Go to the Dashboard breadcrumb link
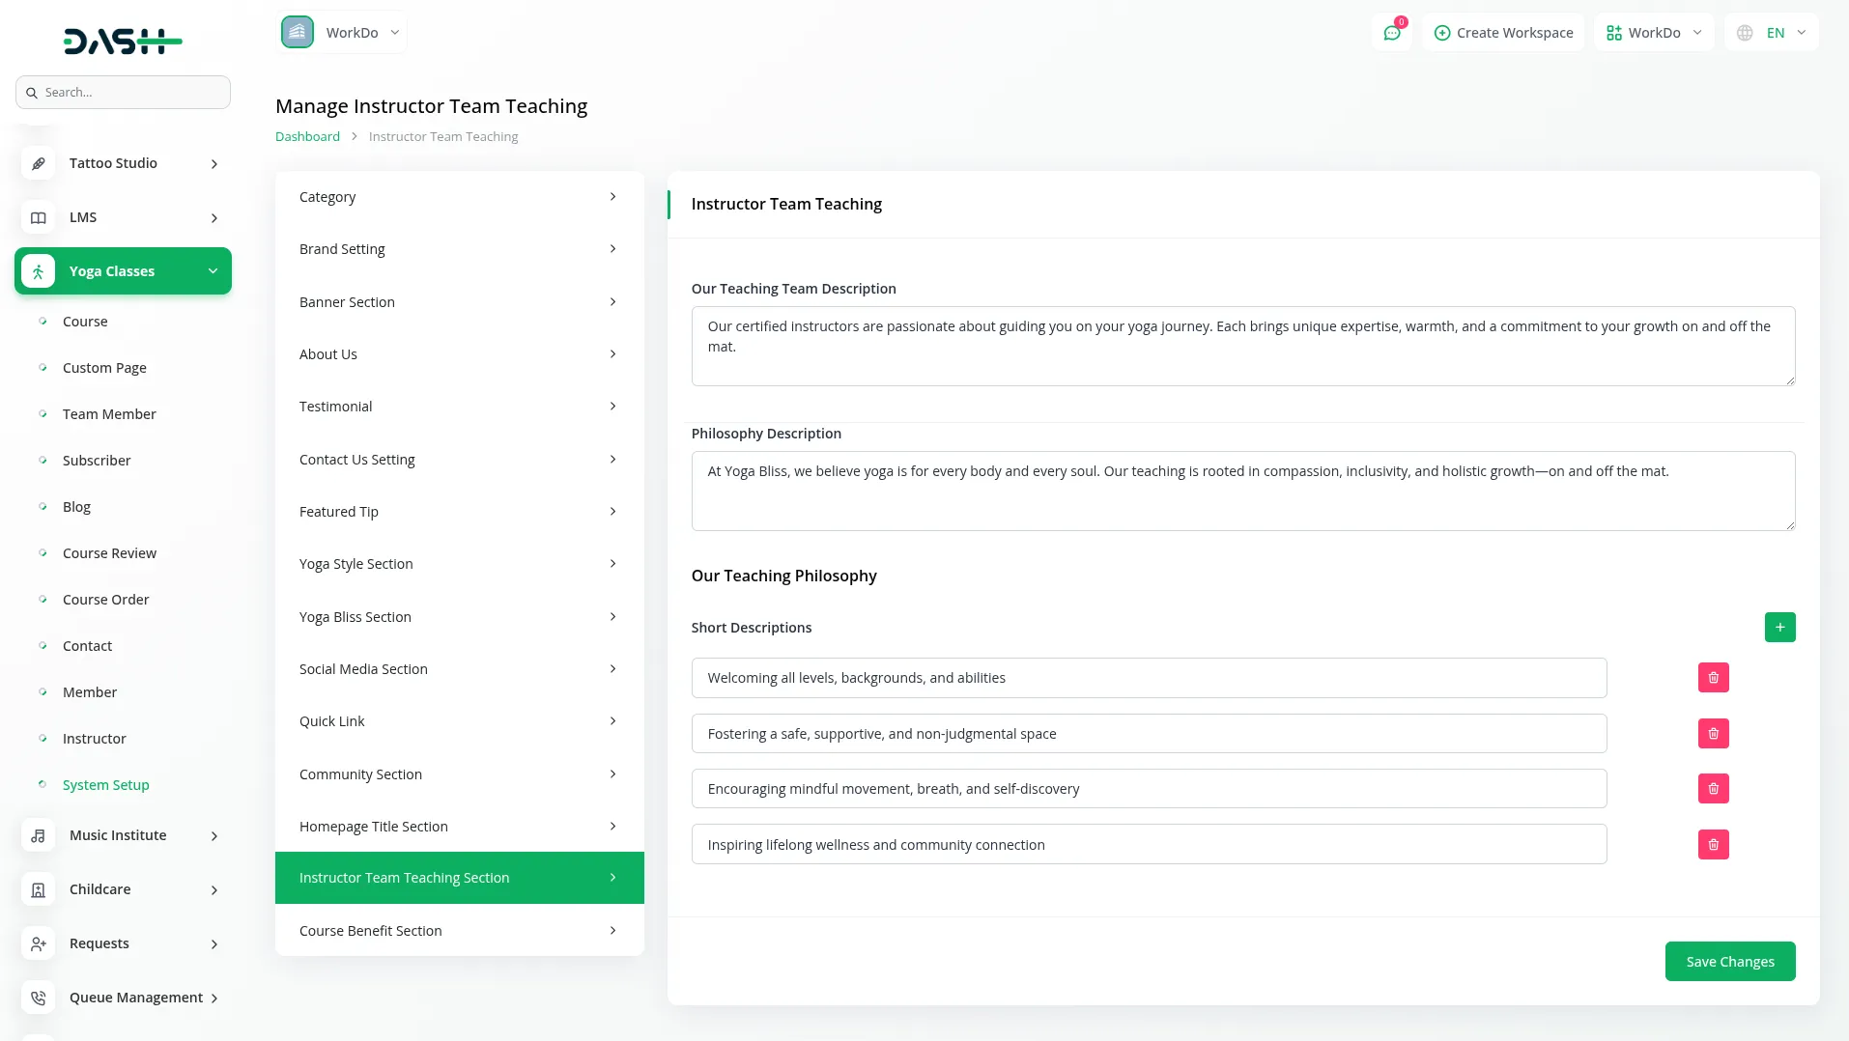This screenshot has width=1849, height=1041. tap(307, 136)
